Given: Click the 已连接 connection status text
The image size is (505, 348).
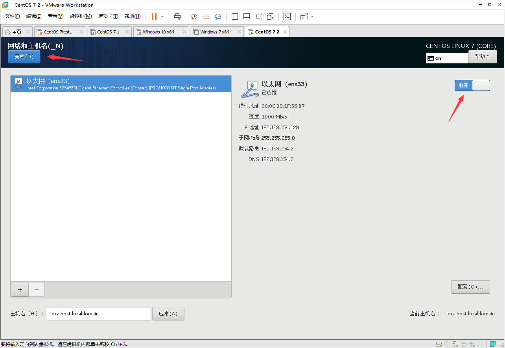Looking at the screenshot, I should (x=269, y=93).
